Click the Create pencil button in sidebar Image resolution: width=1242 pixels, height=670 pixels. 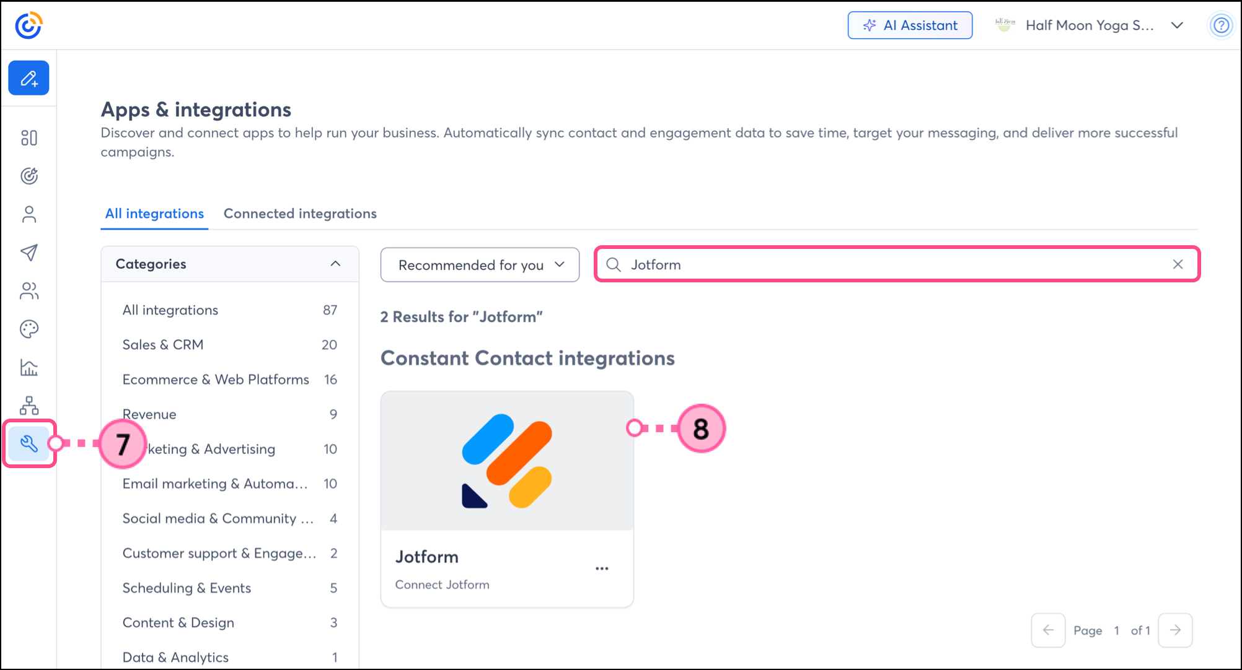pyautogui.click(x=29, y=78)
